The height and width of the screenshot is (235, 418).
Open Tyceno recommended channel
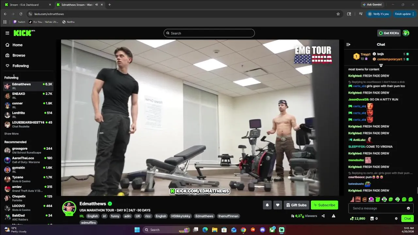(x=28, y=179)
